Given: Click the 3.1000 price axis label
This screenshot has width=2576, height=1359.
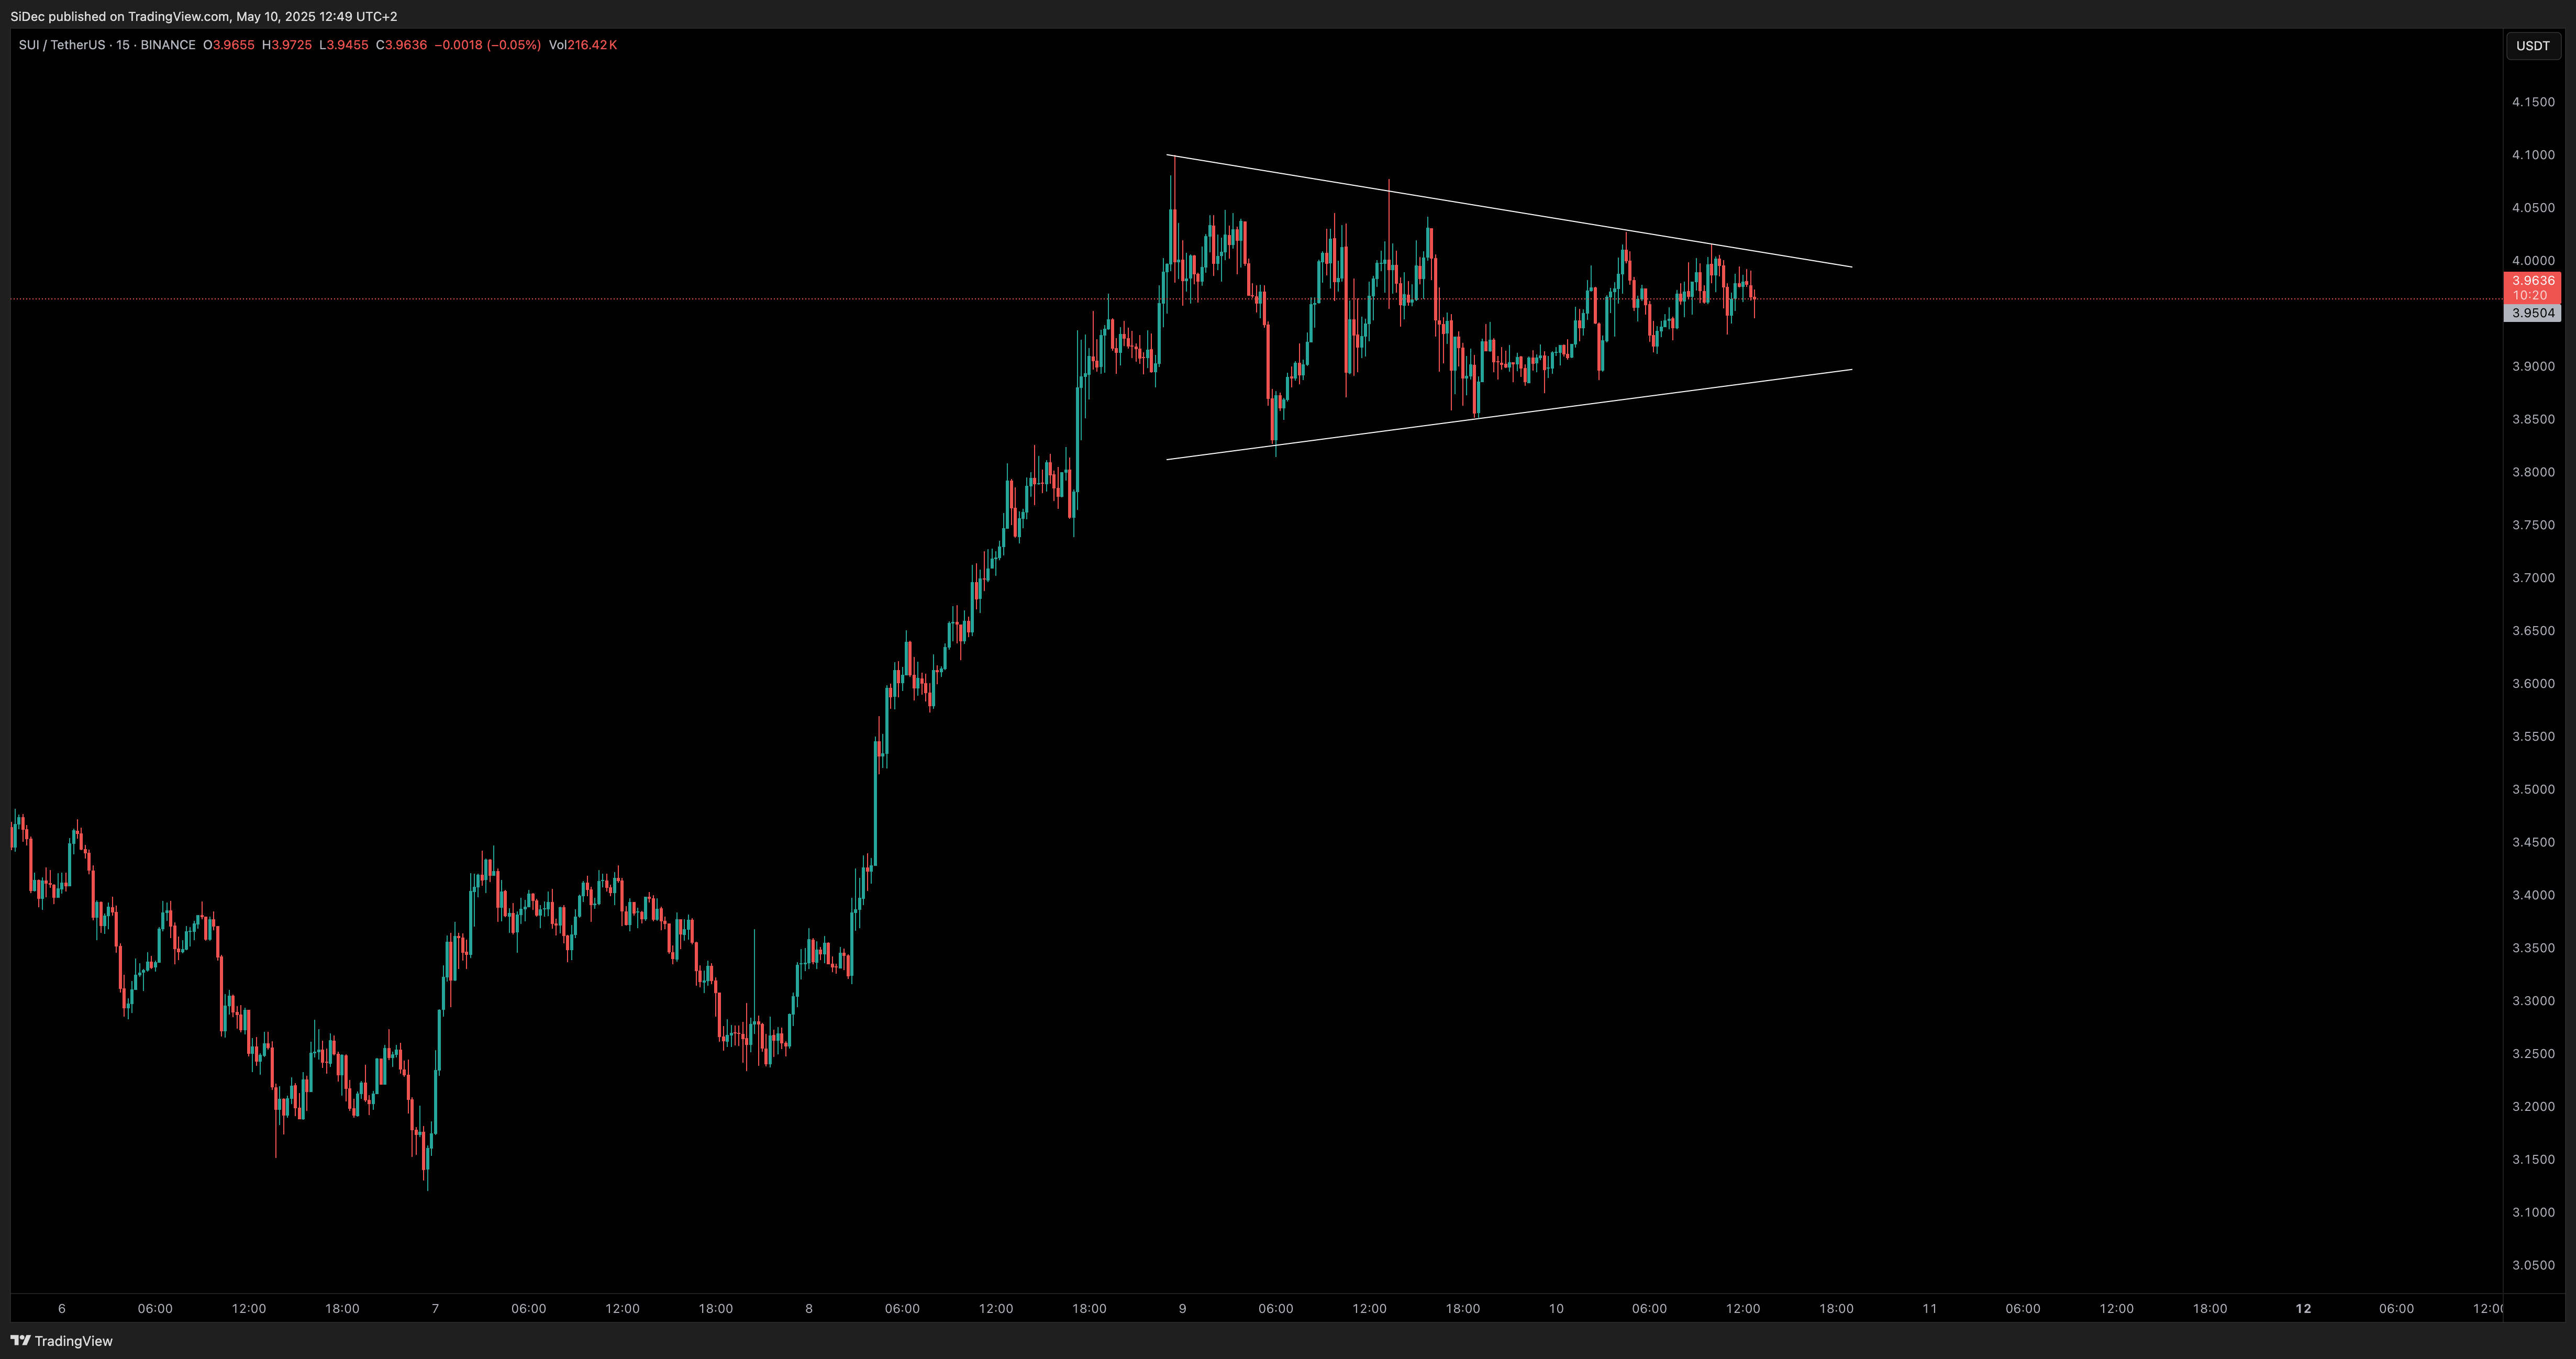Looking at the screenshot, I should click(2533, 1213).
